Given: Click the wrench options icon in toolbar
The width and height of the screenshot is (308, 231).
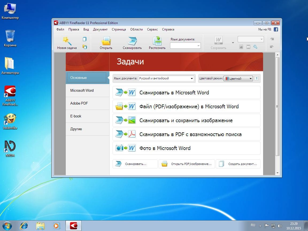Looking at the screenshot, I should (255, 47).
